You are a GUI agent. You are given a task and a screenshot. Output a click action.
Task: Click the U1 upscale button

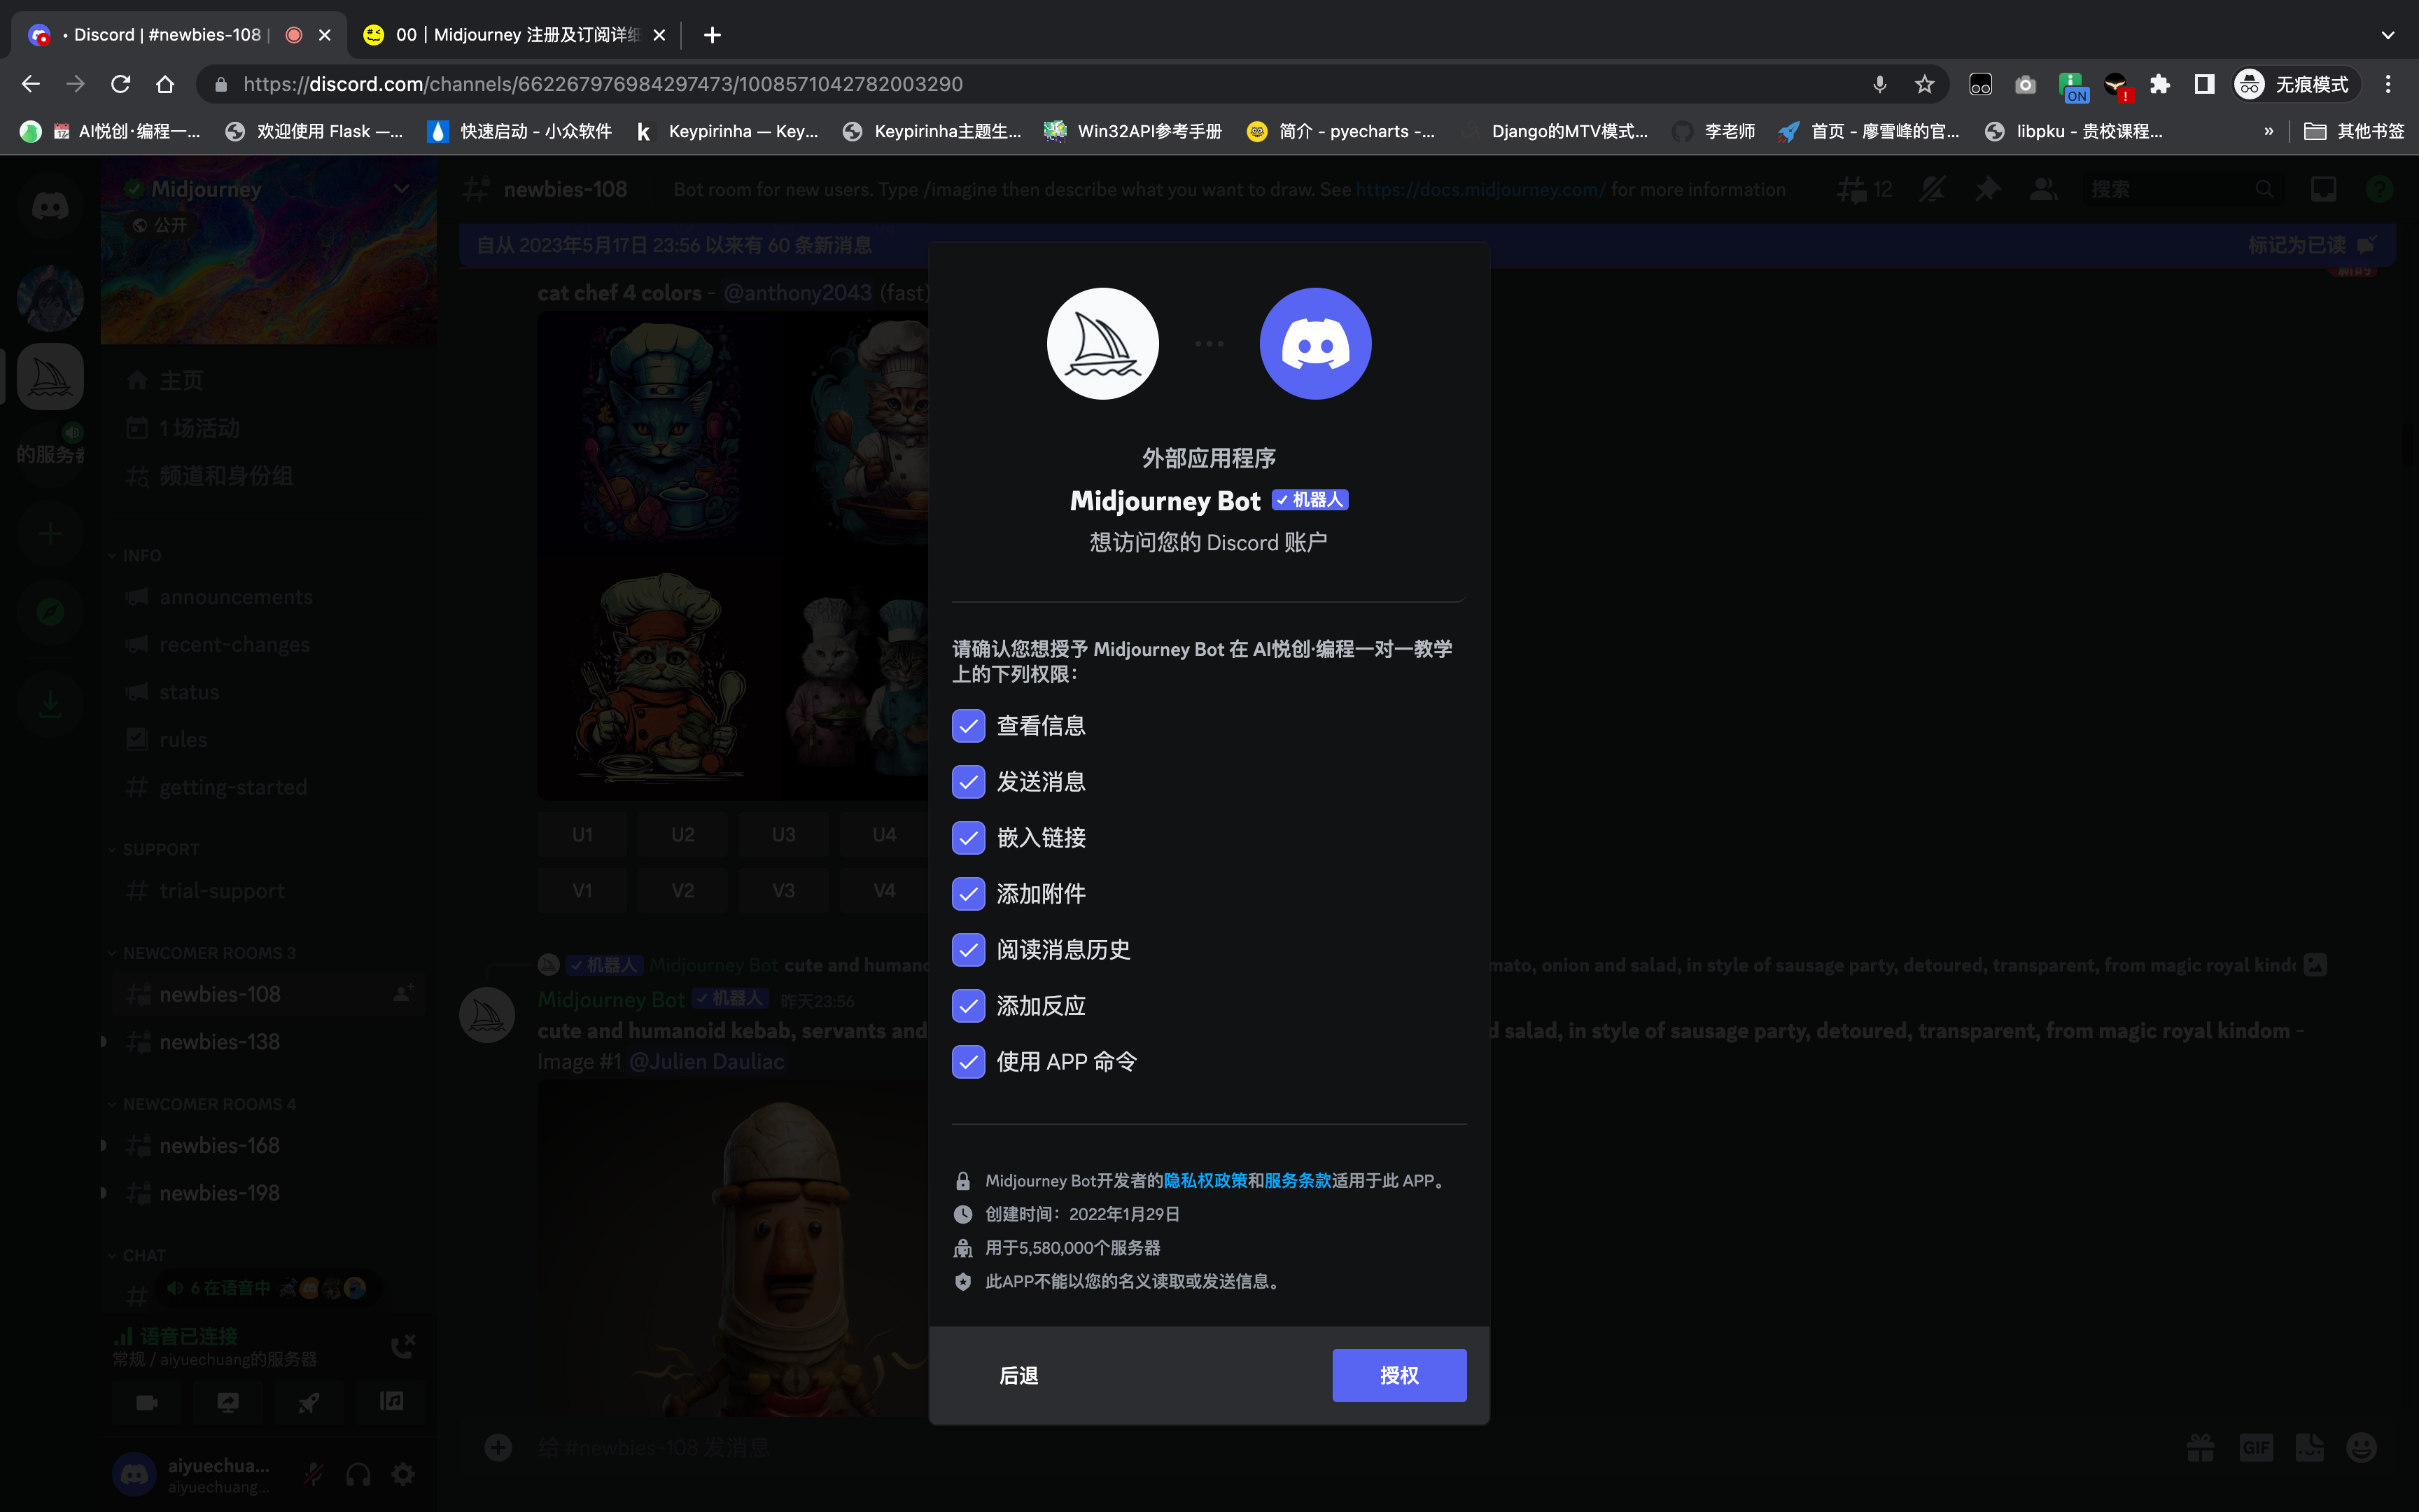click(582, 834)
